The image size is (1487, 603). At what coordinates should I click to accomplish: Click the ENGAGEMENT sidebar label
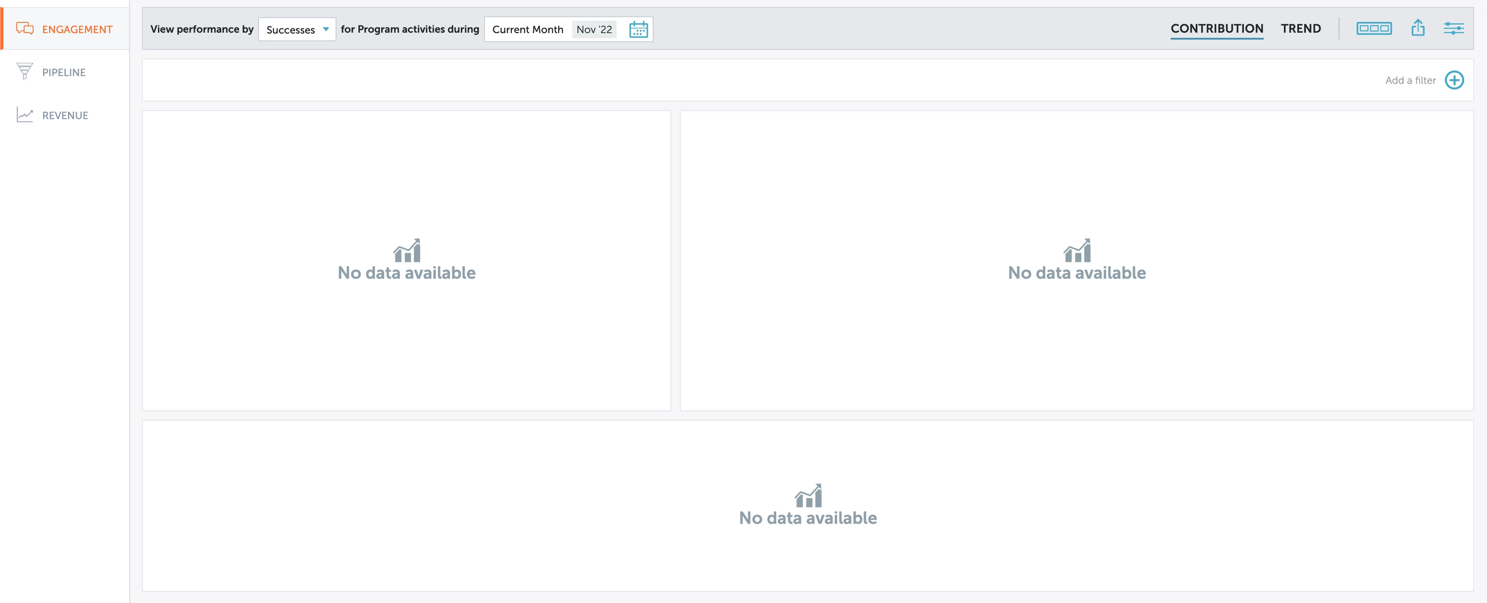click(77, 29)
